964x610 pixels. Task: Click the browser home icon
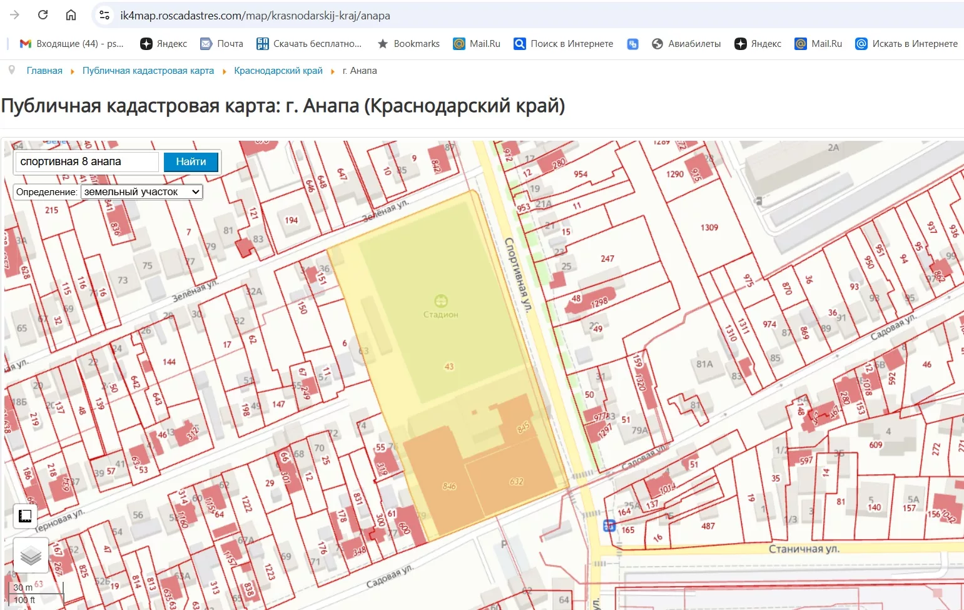click(x=71, y=15)
